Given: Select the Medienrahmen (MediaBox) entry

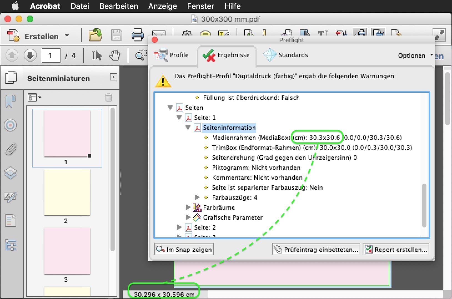Looking at the screenshot, I should click(307, 138).
